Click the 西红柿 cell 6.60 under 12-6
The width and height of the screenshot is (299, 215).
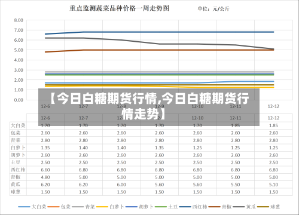point(45,170)
